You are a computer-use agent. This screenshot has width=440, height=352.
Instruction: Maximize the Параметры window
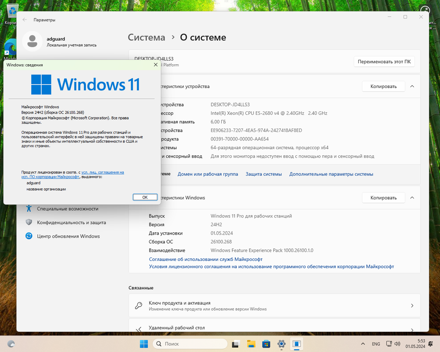click(x=405, y=17)
